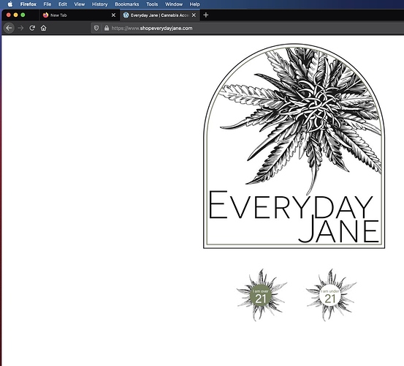Choose 'I am under 21' button
This screenshot has height=366, width=404.
pyautogui.click(x=330, y=296)
